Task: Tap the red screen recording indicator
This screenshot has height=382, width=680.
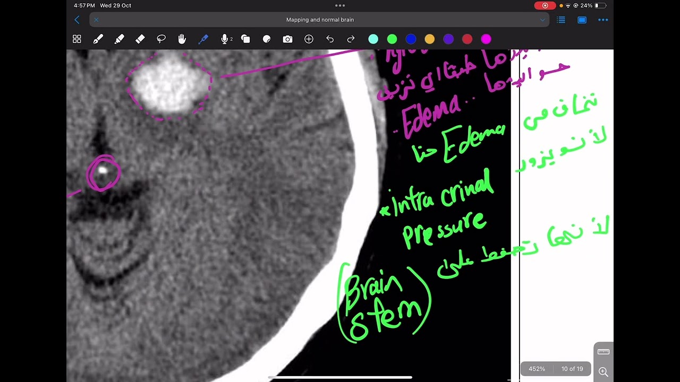Action: (x=545, y=5)
